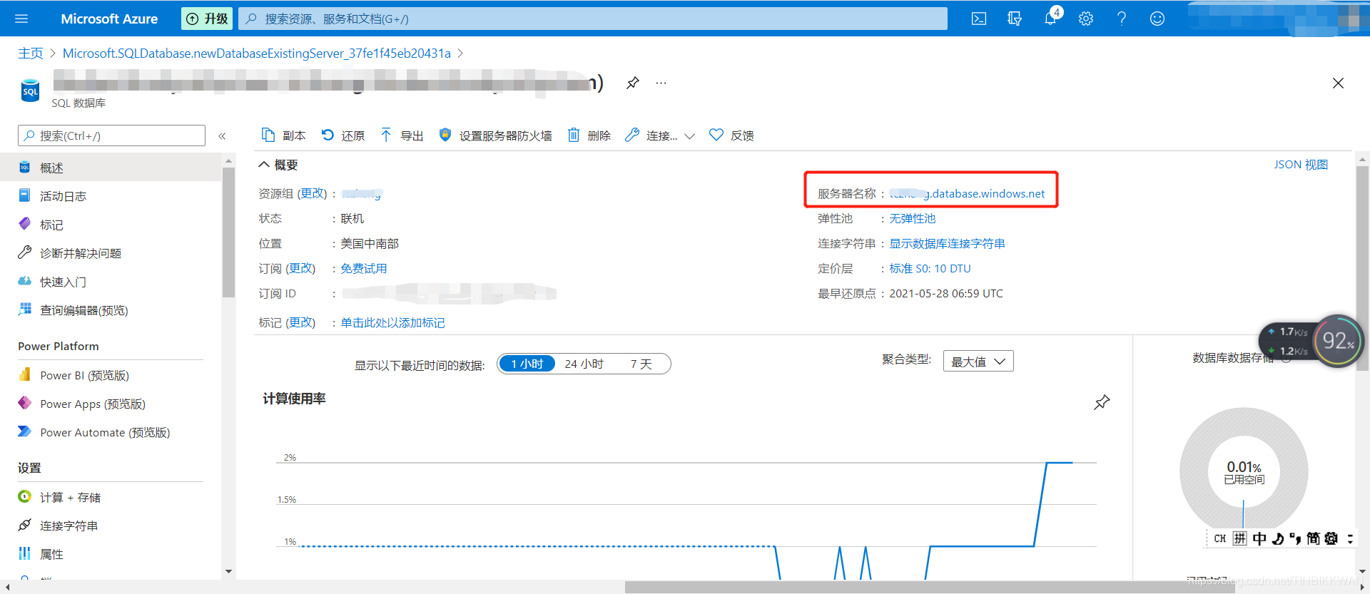Open the portal settings gear
Image resolution: width=1370 pixels, height=594 pixels.
coord(1086,19)
